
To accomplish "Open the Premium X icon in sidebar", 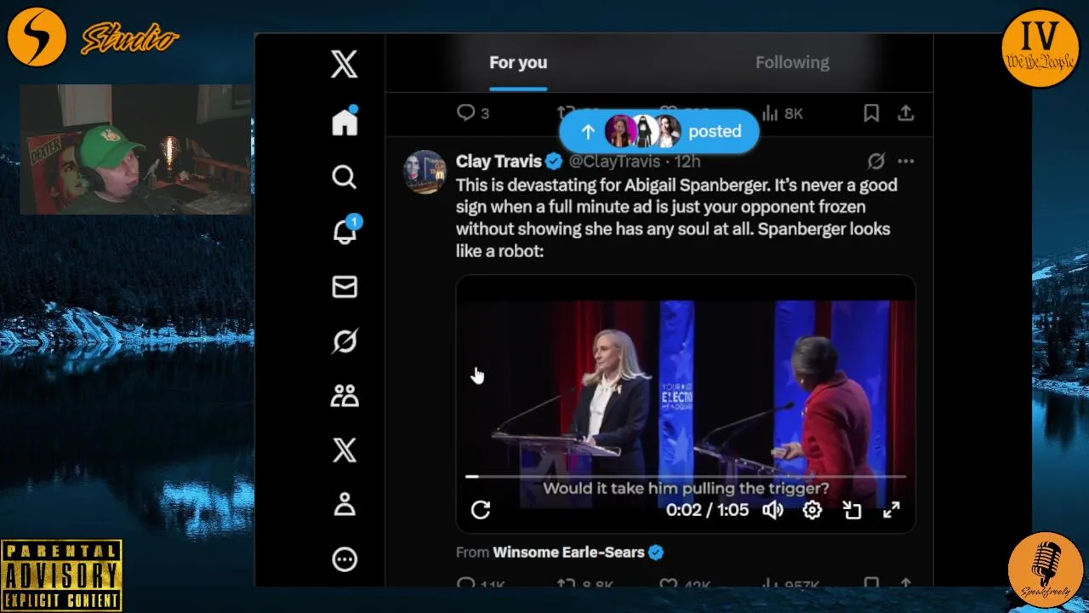I will (x=345, y=450).
